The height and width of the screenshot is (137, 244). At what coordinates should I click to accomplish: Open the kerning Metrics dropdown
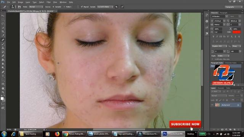click(x=224, y=24)
